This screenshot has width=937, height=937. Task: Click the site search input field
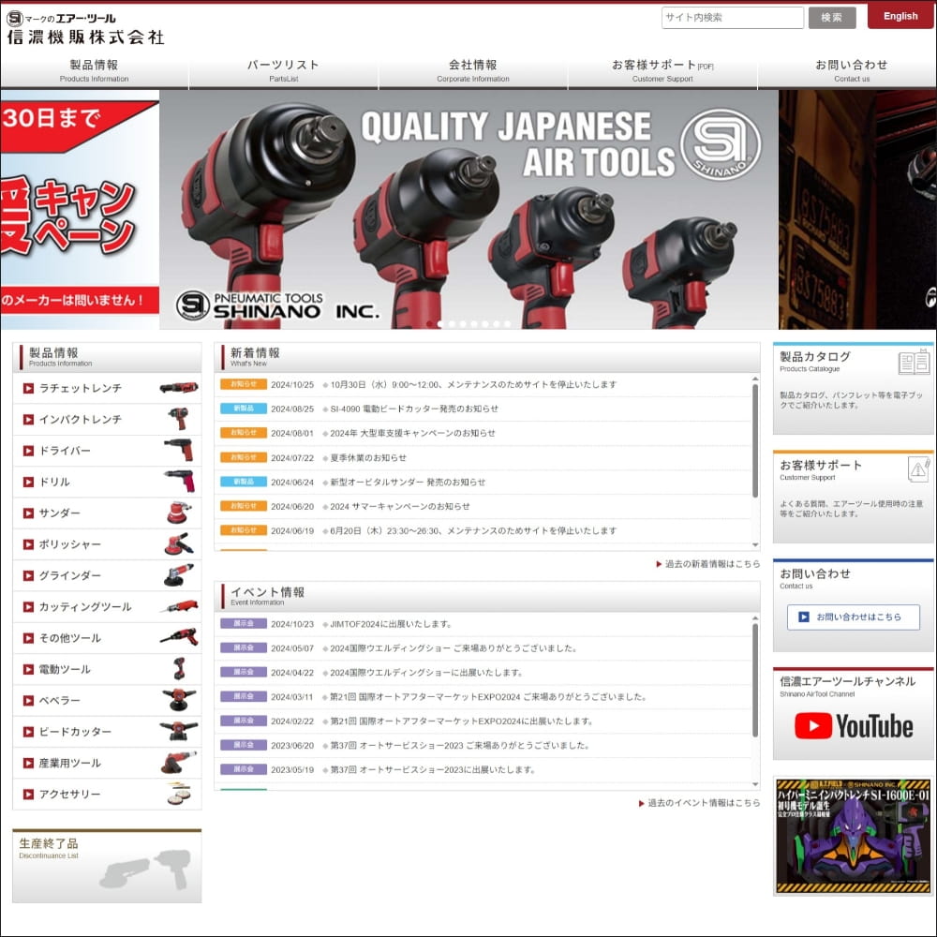pos(732,18)
